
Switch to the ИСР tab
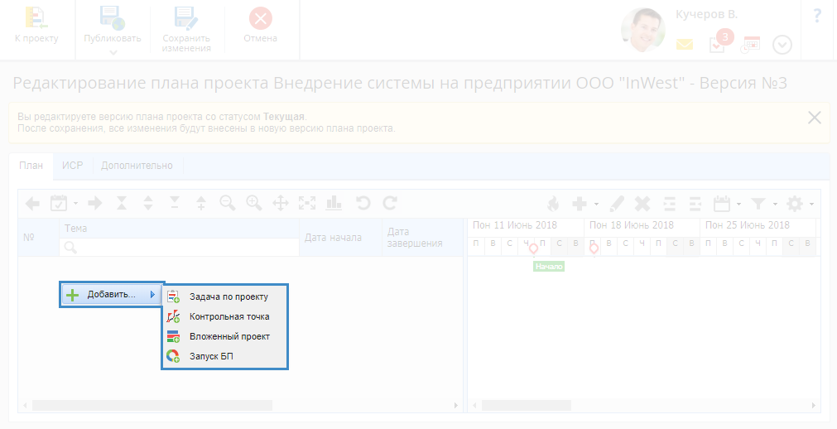pos(73,165)
